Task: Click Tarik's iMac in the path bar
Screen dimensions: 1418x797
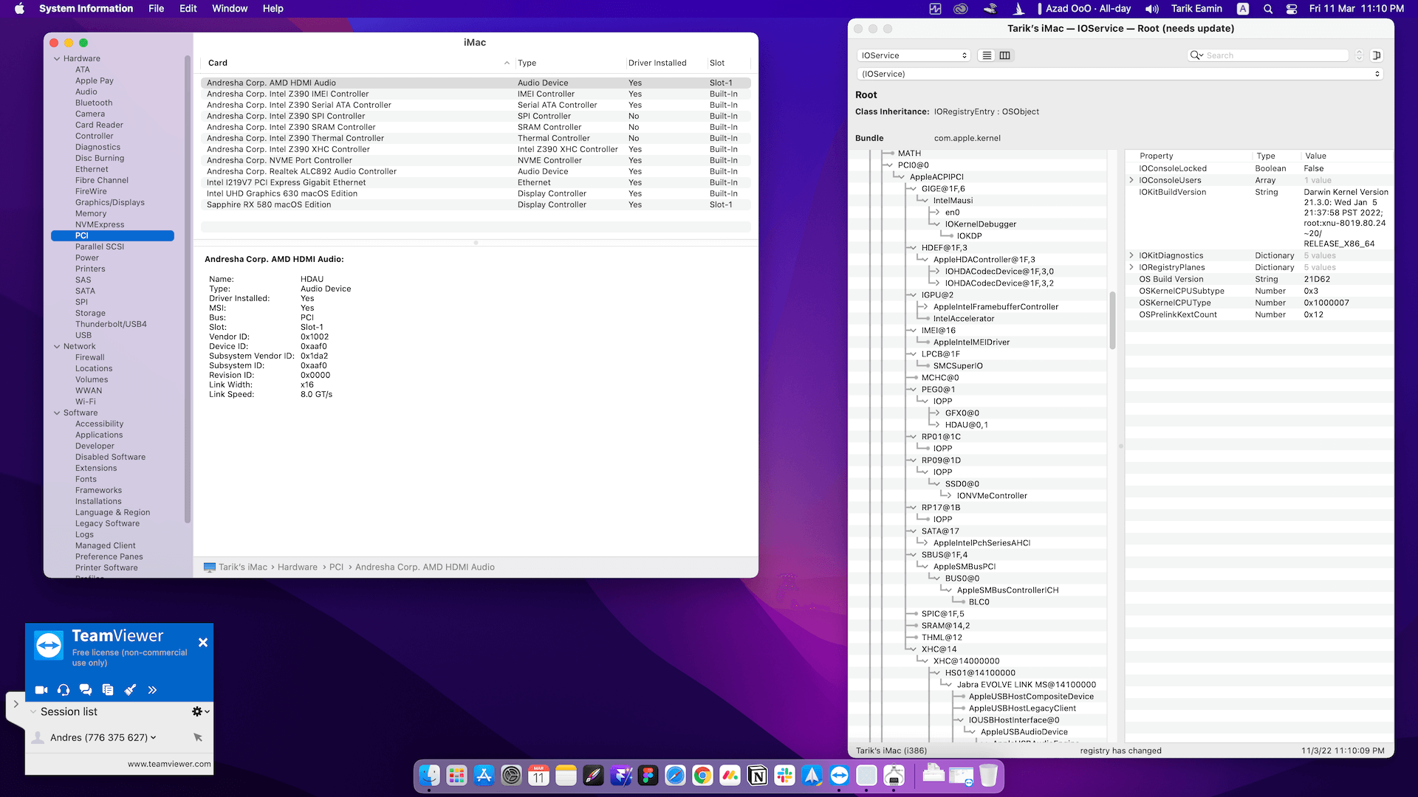Action: 243,567
